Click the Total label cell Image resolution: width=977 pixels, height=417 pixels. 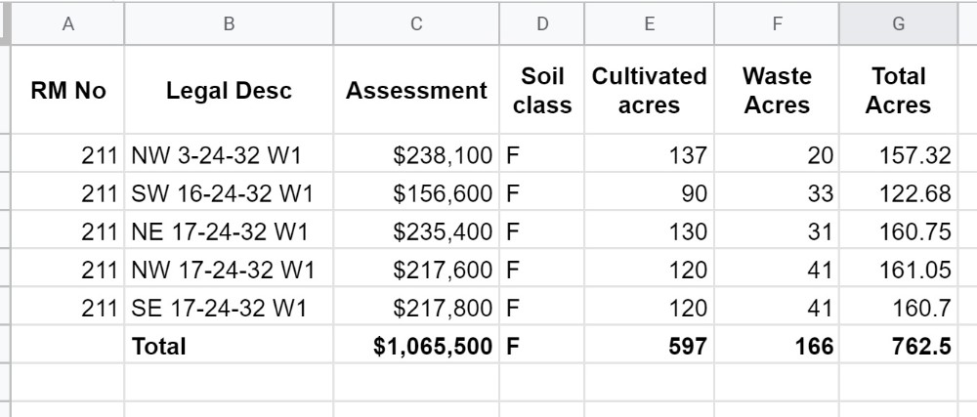pyautogui.click(x=229, y=346)
